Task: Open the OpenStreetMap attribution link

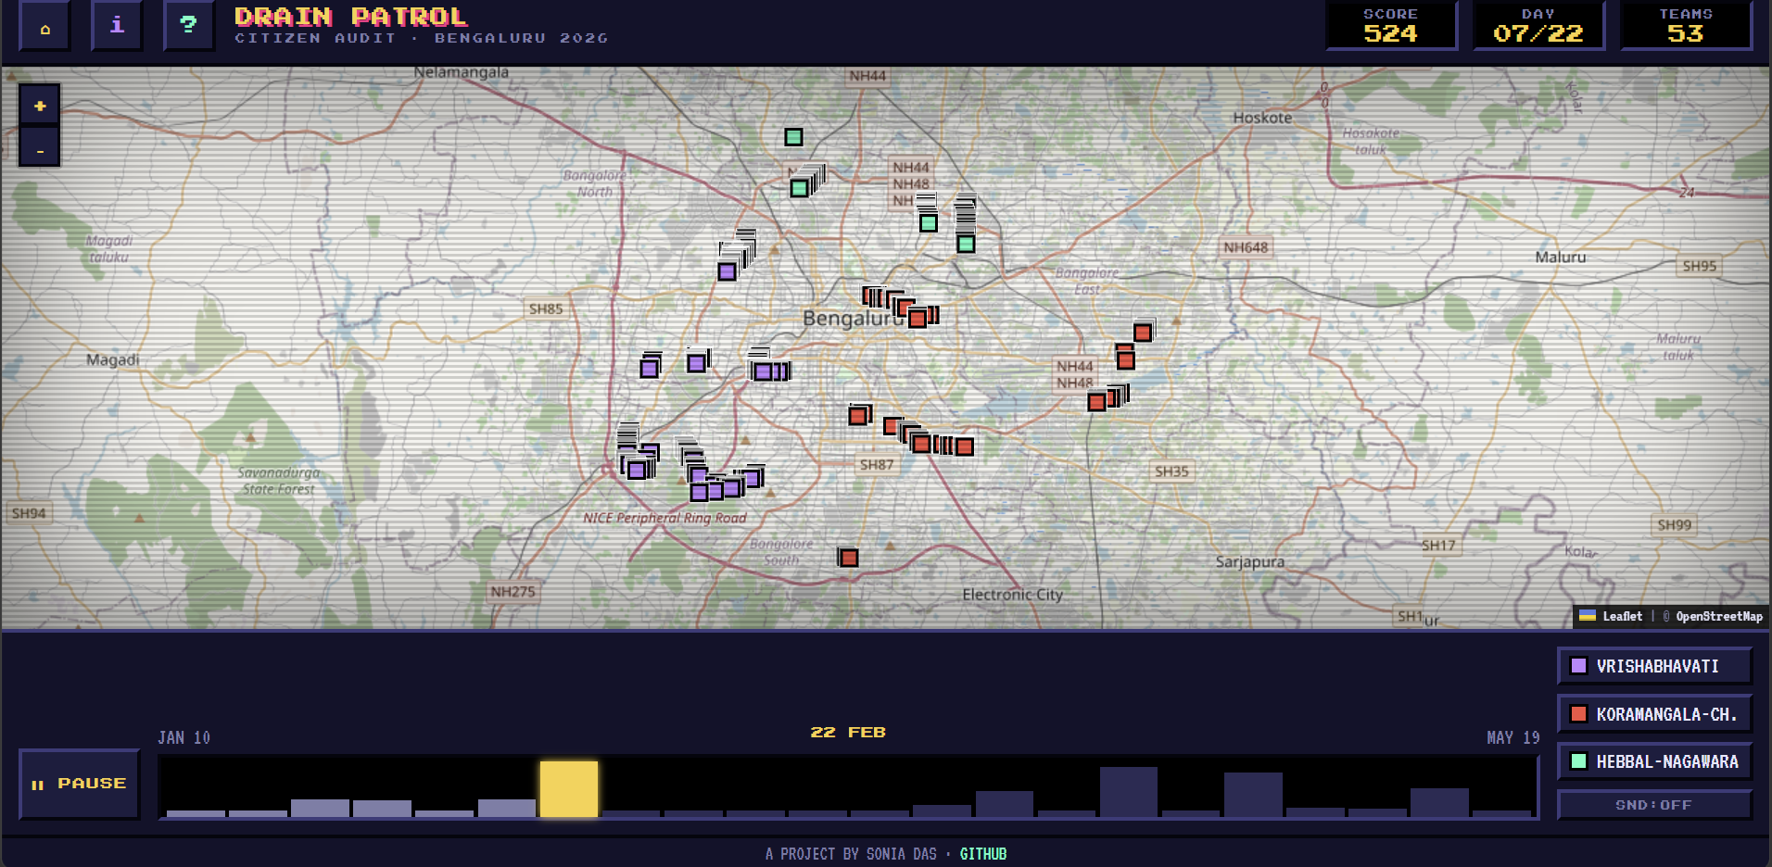Action: (x=1719, y=616)
